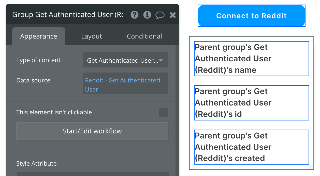The image size is (320, 176).
Task: Click the Connect to Reddit button
Action: click(x=251, y=16)
